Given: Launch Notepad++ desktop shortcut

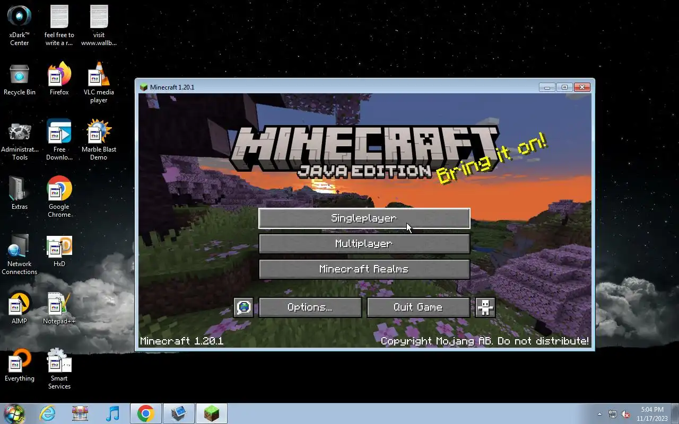Looking at the screenshot, I should coord(59,308).
